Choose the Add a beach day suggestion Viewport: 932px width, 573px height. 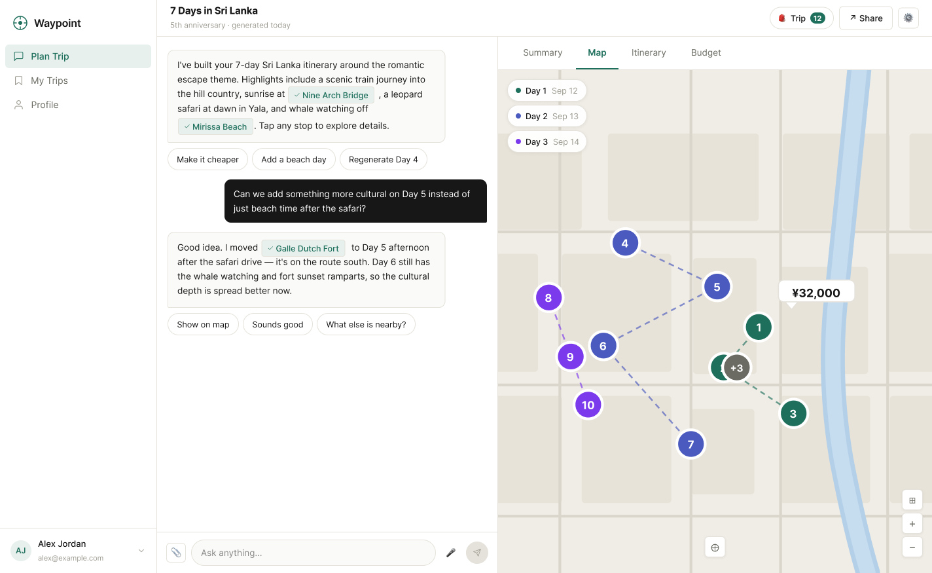[294, 160]
